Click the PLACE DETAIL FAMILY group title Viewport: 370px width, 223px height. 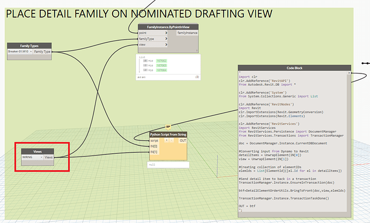click(x=139, y=14)
